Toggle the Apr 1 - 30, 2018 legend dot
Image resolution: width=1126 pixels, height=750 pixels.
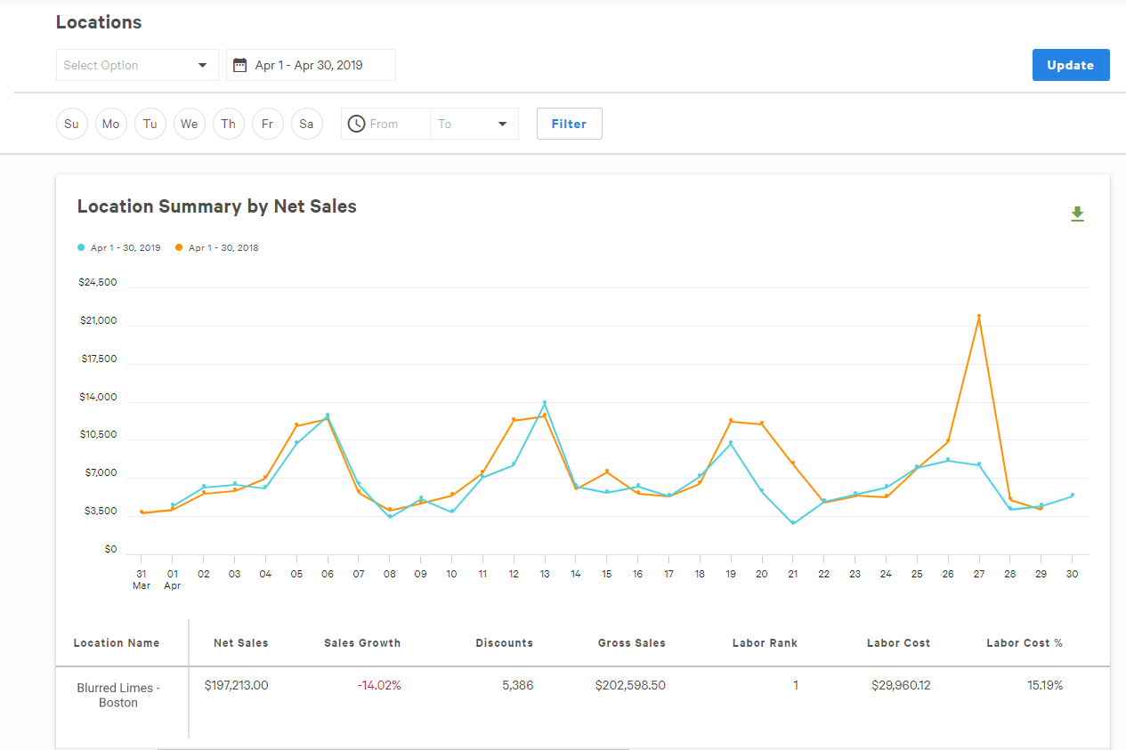tap(180, 248)
